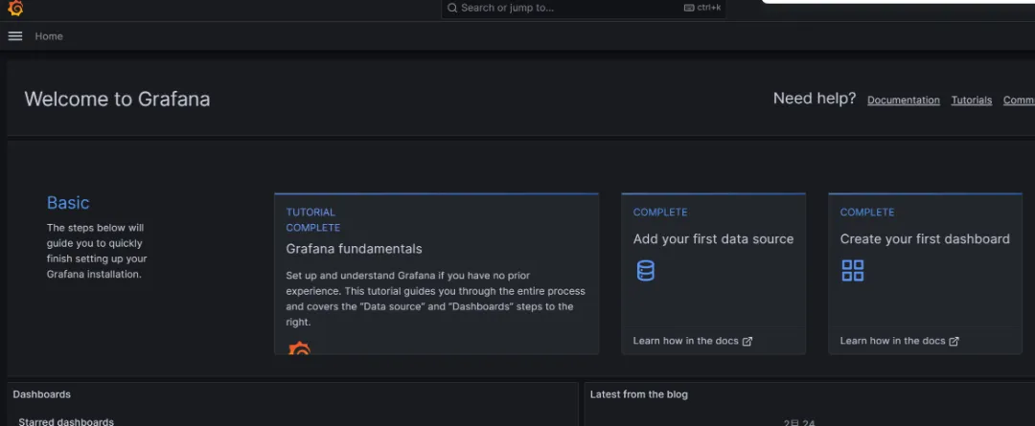1035x426 pixels.
Task: Click the Dashboards panel title
Action: [x=41, y=394]
